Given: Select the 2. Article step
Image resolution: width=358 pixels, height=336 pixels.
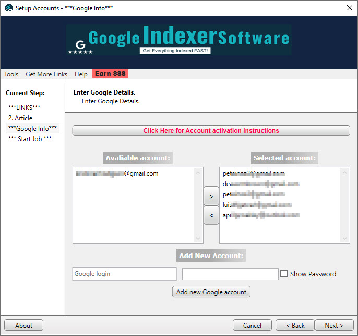Looking at the screenshot, I should [20, 118].
